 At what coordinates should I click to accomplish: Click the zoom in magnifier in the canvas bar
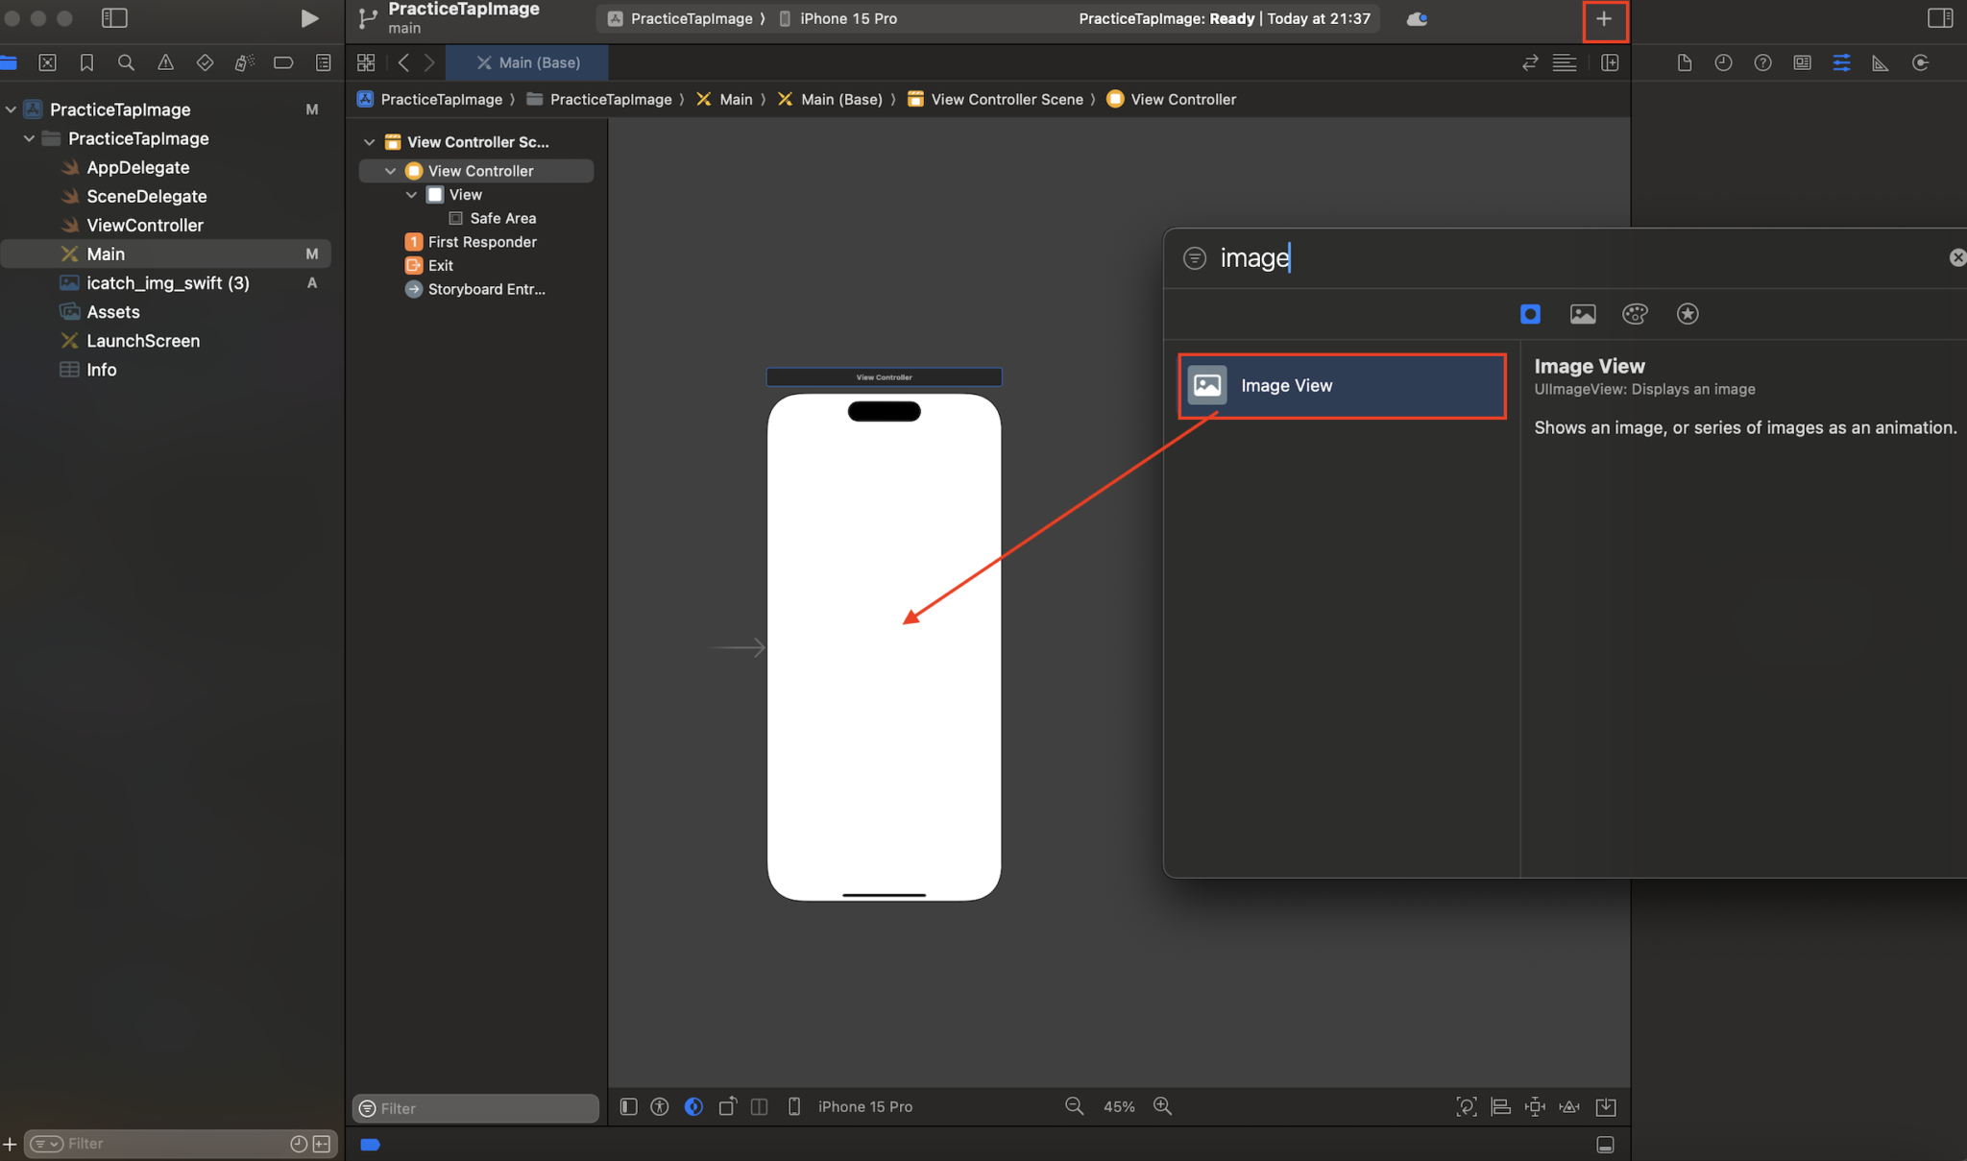click(x=1162, y=1106)
